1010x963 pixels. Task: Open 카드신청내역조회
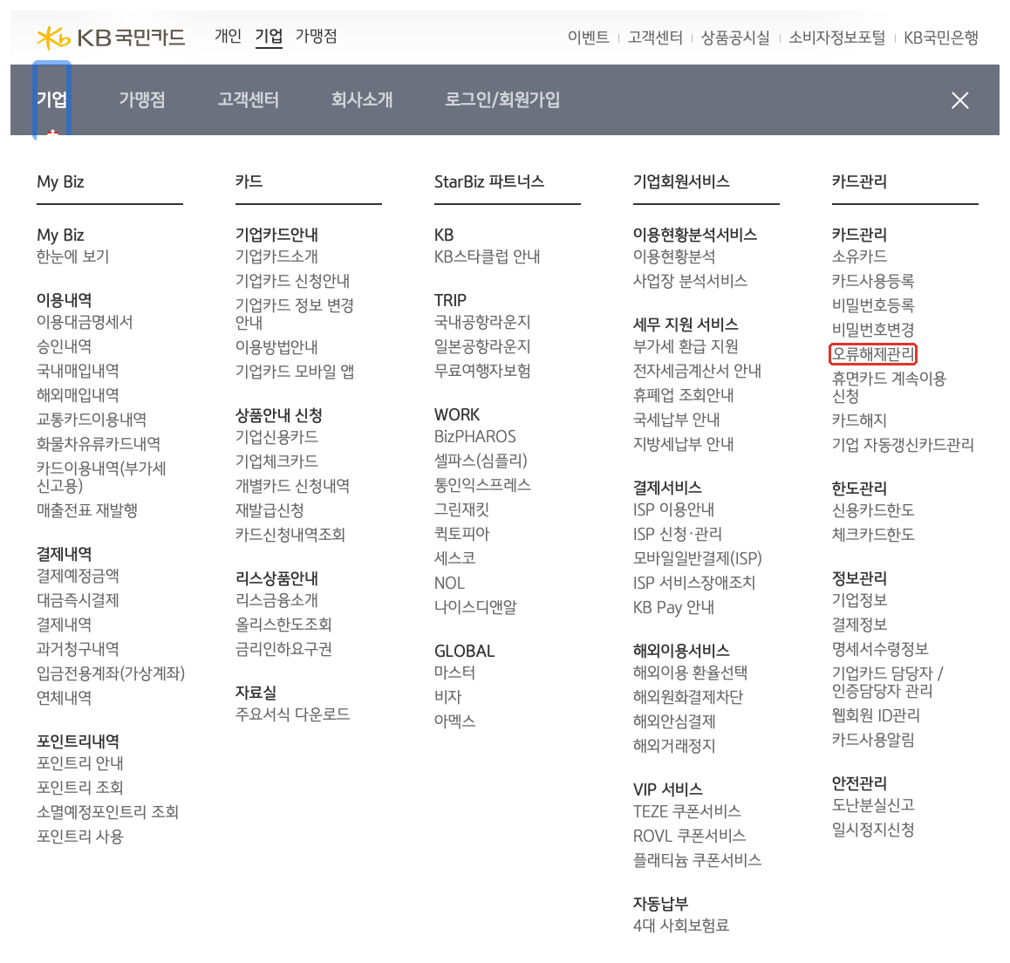[290, 536]
